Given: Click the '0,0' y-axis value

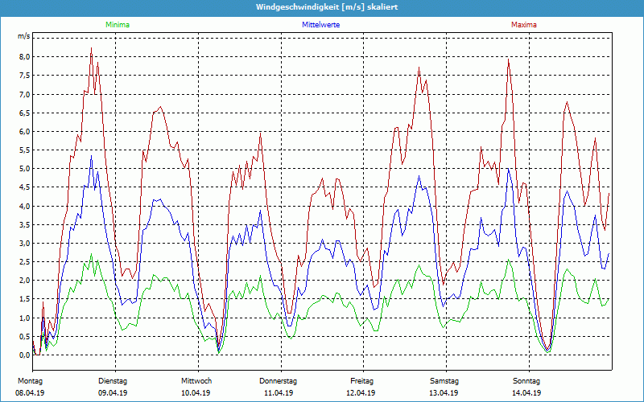Looking at the screenshot, I should pyautogui.click(x=25, y=355).
